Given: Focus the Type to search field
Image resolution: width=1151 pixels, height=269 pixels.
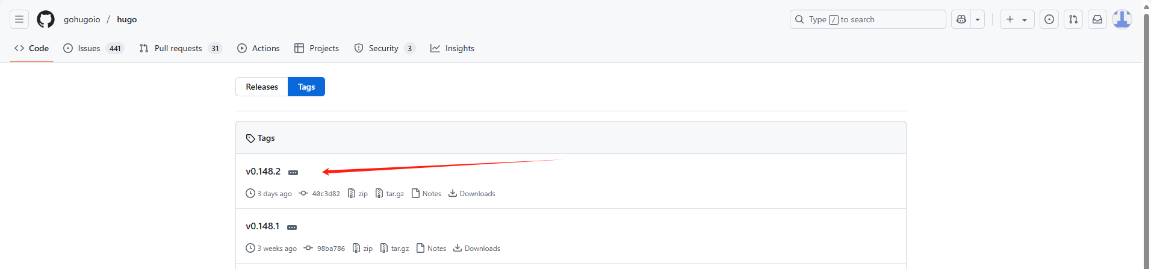Looking at the screenshot, I should coord(868,19).
